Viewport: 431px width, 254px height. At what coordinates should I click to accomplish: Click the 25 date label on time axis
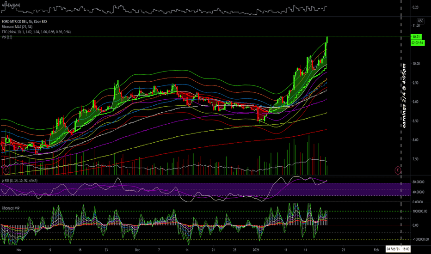pos(343,250)
